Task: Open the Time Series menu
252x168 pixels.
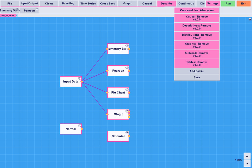Action: coord(88,3)
